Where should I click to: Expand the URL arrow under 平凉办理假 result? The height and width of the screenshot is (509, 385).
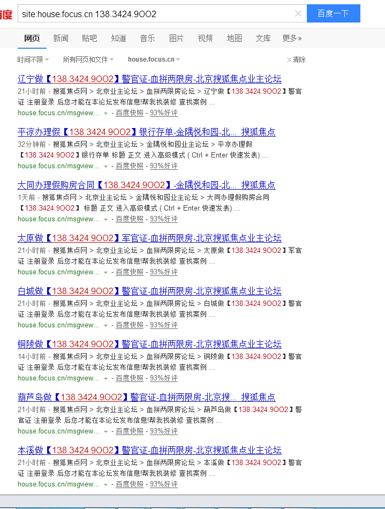pyautogui.click(x=105, y=167)
